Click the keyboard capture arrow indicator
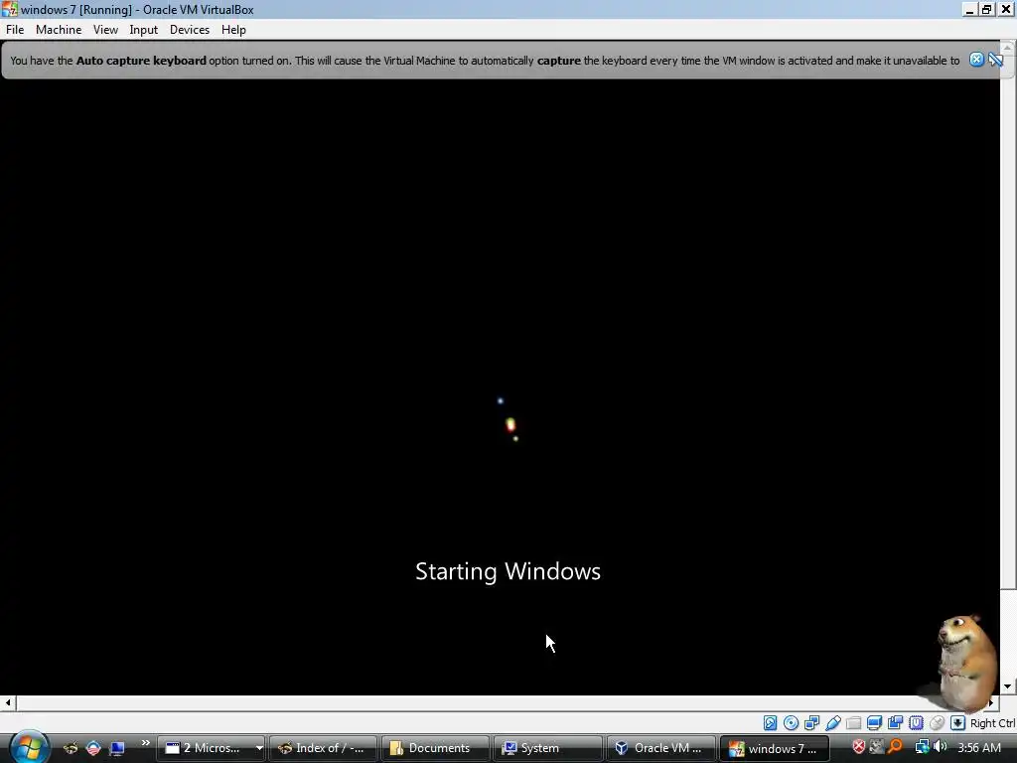The image size is (1017, 763). point(957,723)
